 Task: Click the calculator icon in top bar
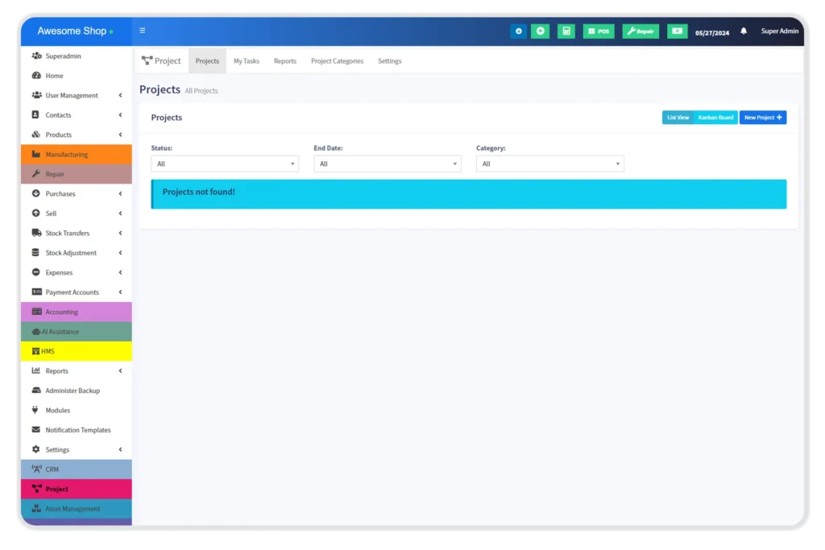point(566,31)
